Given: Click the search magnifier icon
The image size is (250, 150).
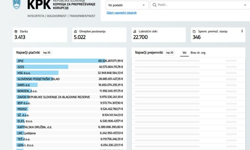Looking at the screenshot, I should (154, 5).
